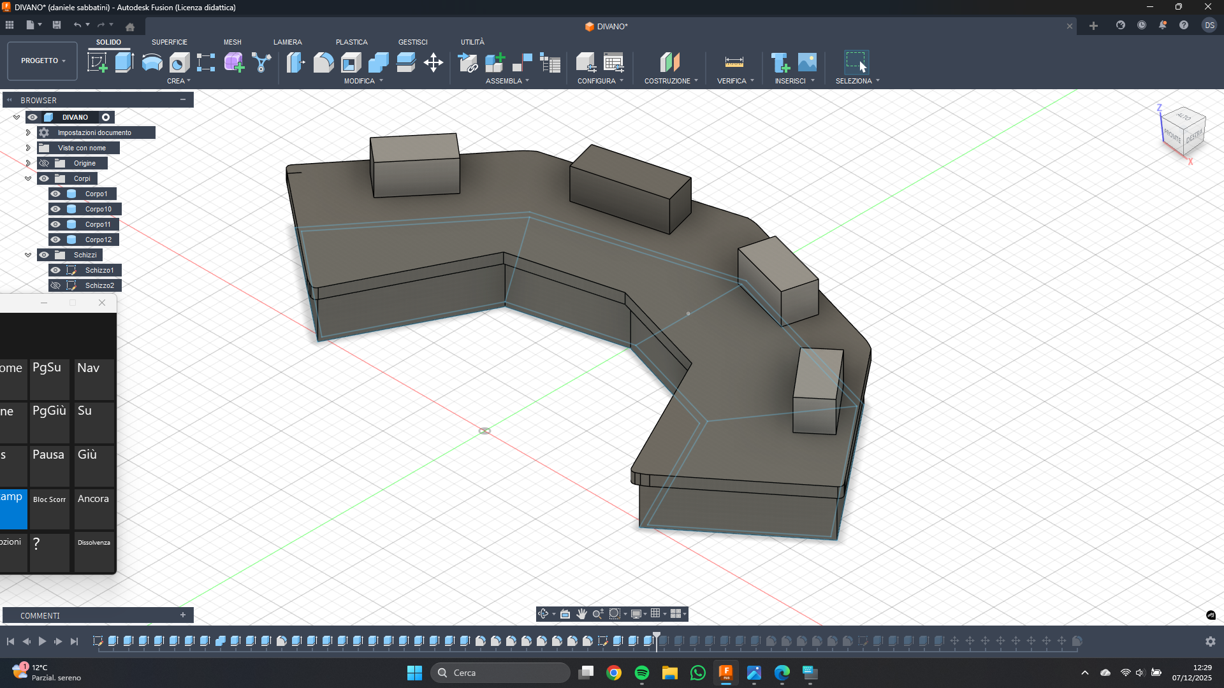The image size is (1224, 688).
Task: Expand the Viste con nome node
Action: (x=28, y=148)
